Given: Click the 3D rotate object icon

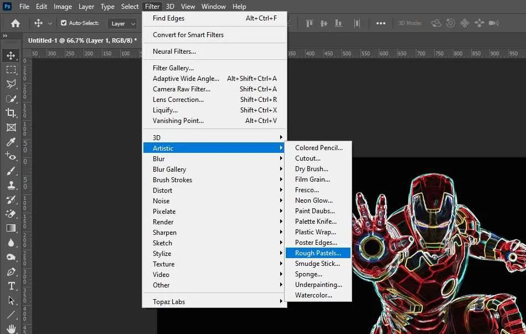Looking at the screenshot, I should point(436,23).
